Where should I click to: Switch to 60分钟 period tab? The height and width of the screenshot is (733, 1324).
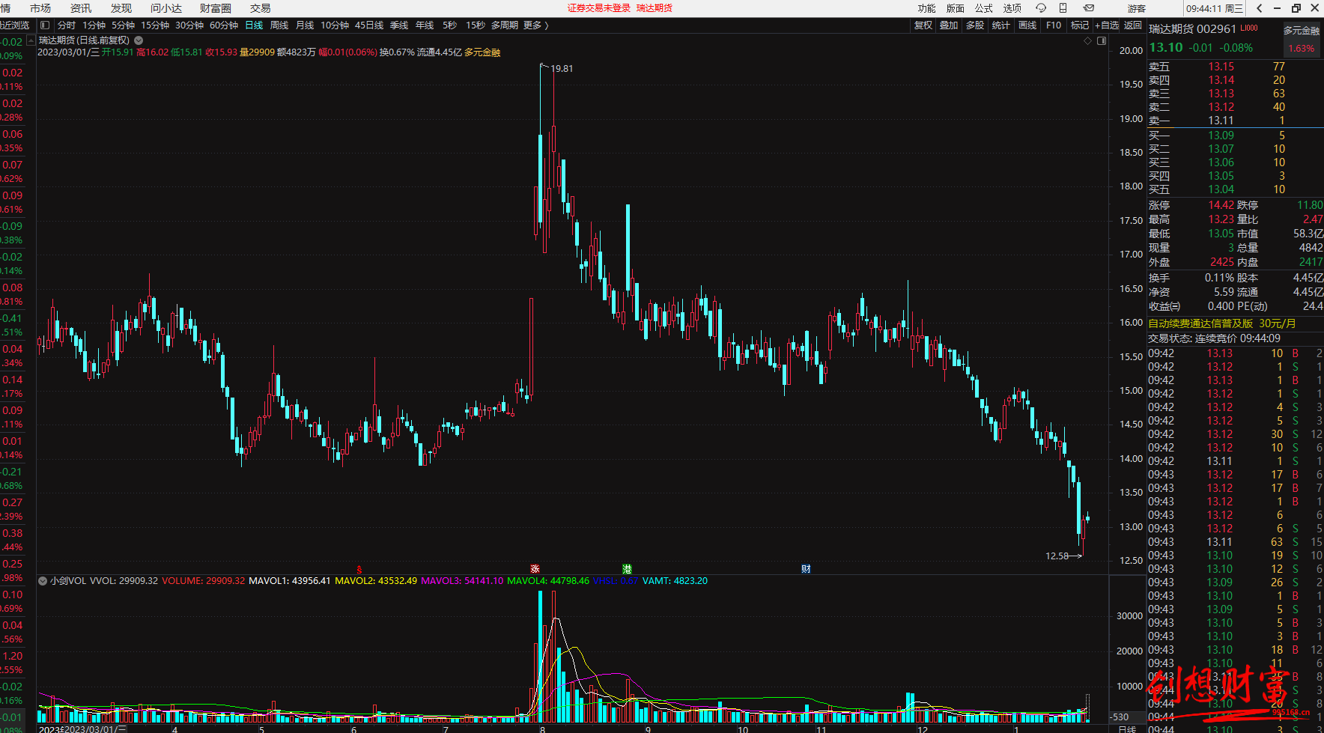point(224,25)
